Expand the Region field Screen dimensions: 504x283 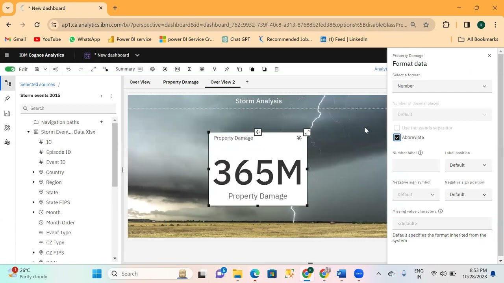[x=33, y=182]
